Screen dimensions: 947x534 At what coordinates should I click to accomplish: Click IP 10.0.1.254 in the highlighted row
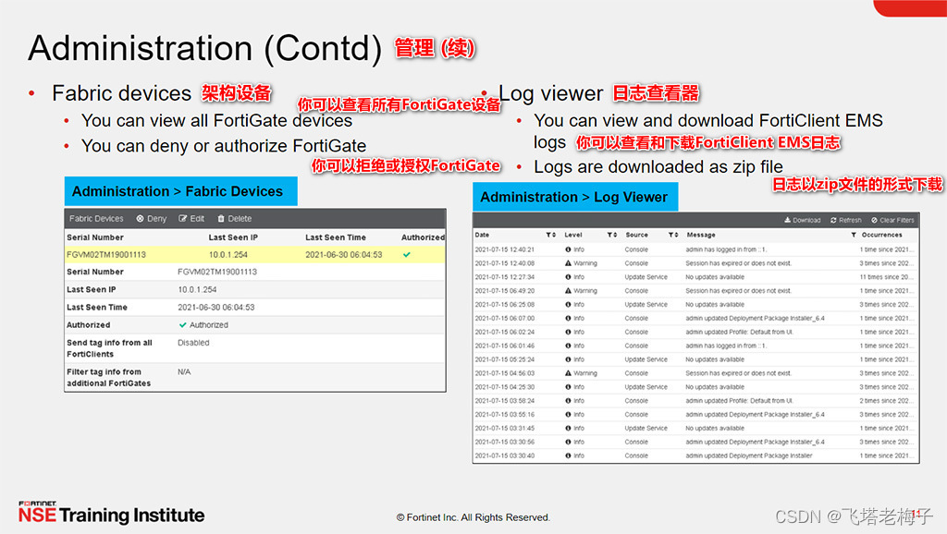point(228,255)
